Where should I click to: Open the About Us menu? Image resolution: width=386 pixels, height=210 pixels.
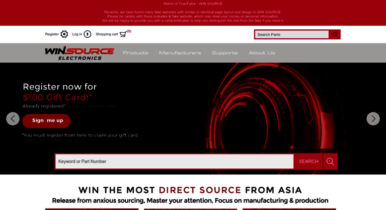(x=262, y=53)
